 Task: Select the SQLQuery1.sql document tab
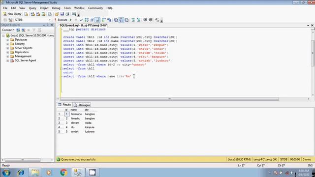pyautogui.click(x=83, y=25)
